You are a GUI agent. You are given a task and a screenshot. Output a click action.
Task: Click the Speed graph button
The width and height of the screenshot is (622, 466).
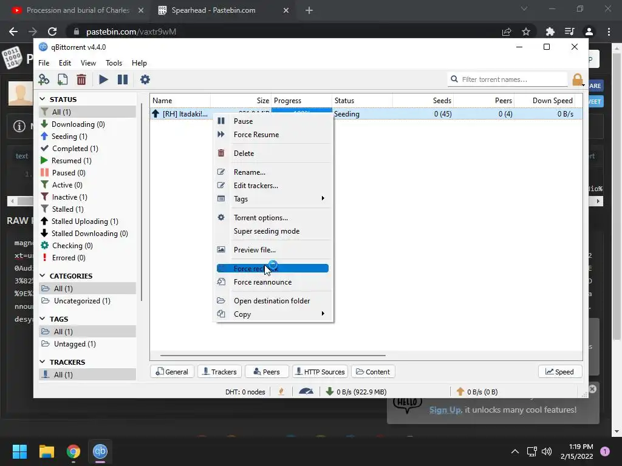point(559,372)
